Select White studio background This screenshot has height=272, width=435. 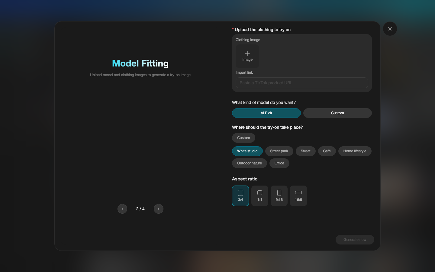[x=247, y=151]
